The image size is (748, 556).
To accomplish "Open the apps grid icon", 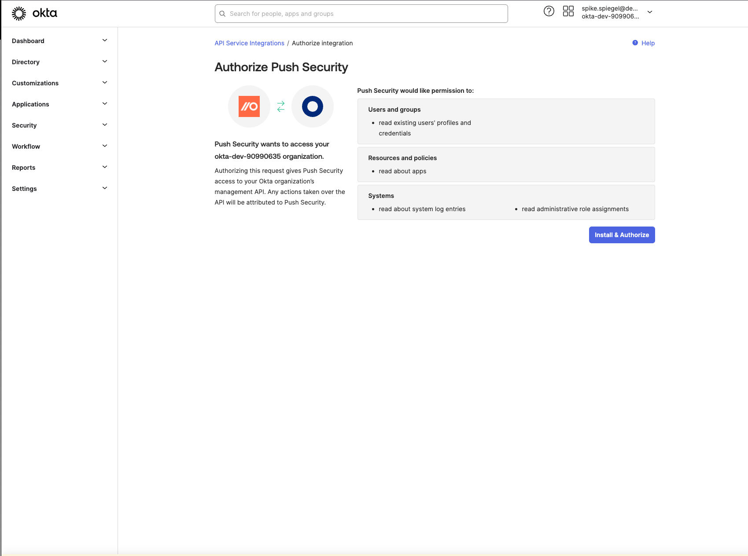I will pos(568,11).
